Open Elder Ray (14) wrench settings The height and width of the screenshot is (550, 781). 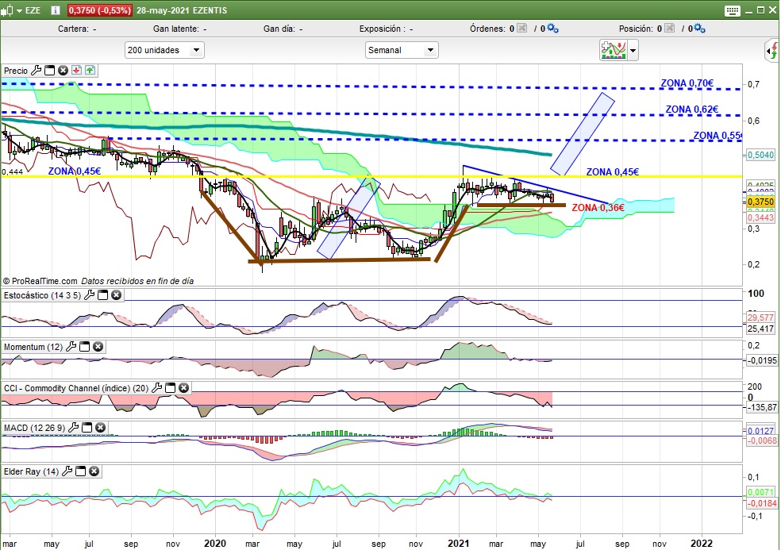[67, 471]
